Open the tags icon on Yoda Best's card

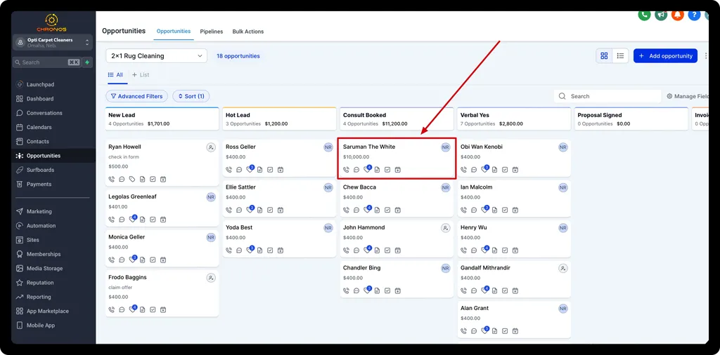pyautogui.click(x=250, y=250)
